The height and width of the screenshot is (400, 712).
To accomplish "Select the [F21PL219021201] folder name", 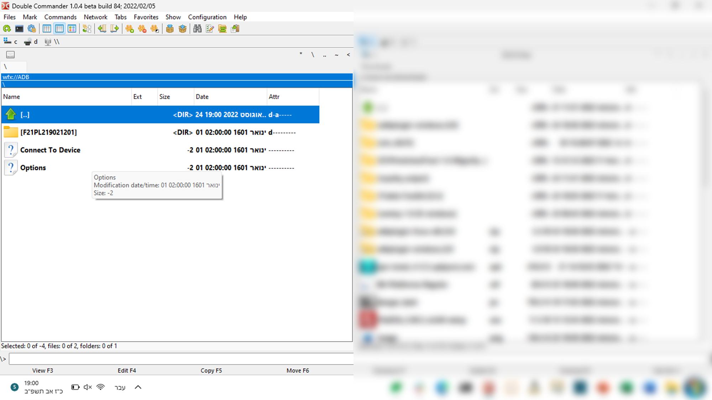I will point(48,132).
